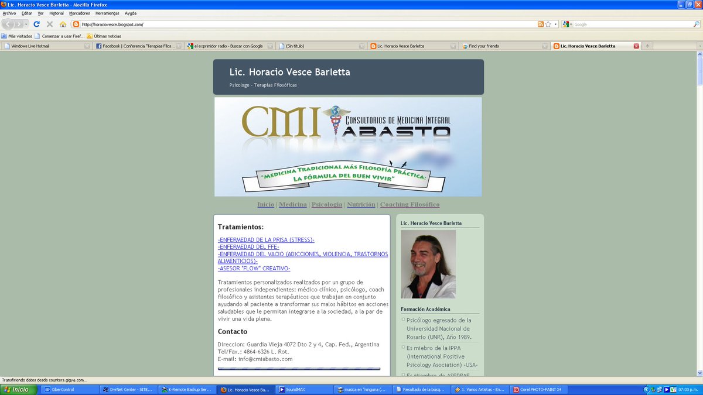Open the Herramientas menu
The image size is (703, 395).
click(108, 13)
